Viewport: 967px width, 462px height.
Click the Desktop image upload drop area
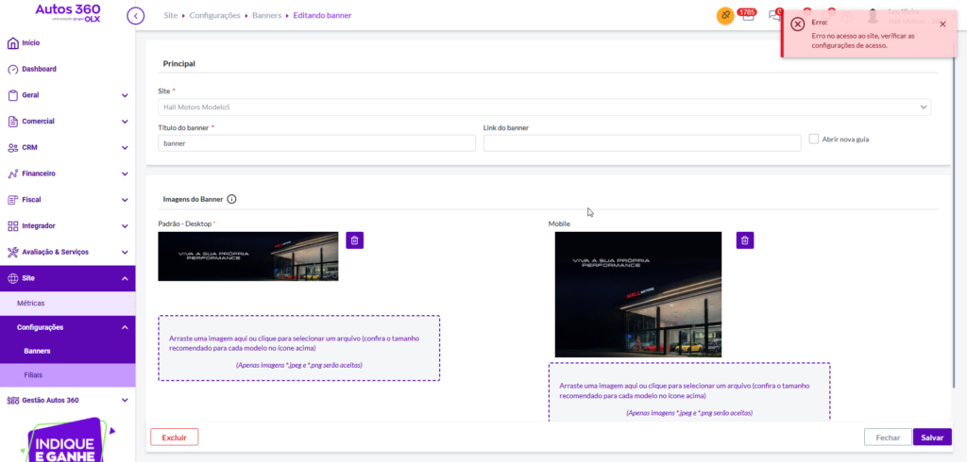click(x=298, y=348)
